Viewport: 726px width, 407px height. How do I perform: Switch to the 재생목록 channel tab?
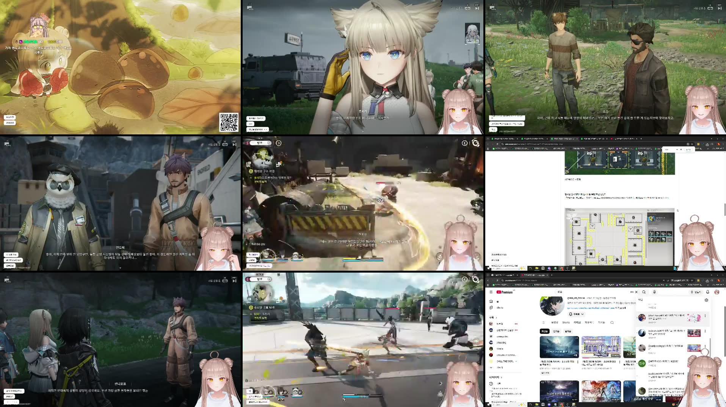(589, 323)
